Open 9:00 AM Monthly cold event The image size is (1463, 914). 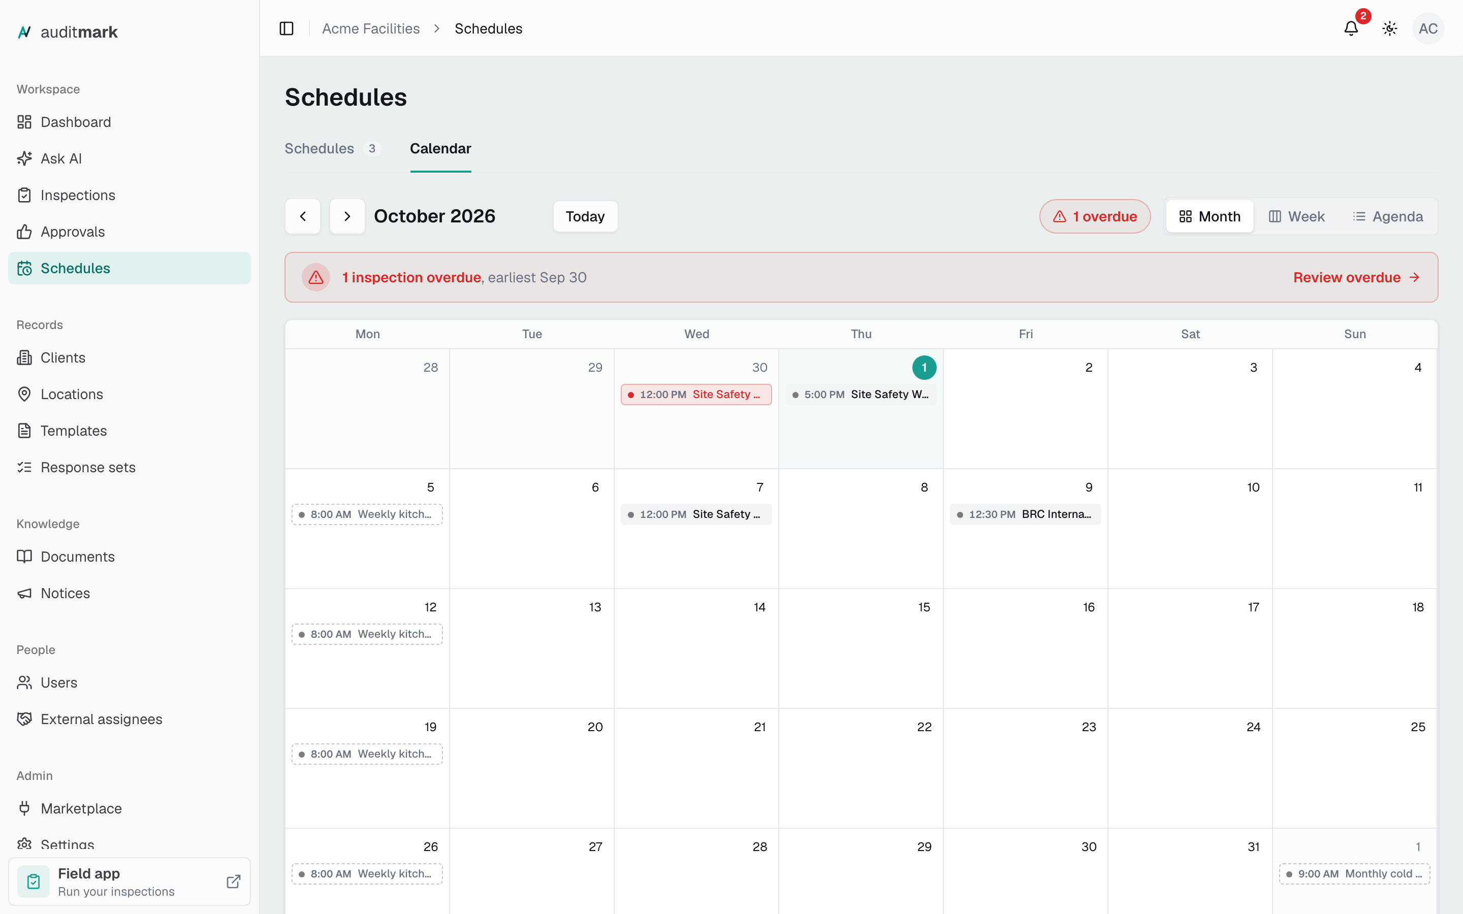(1354, 874)
